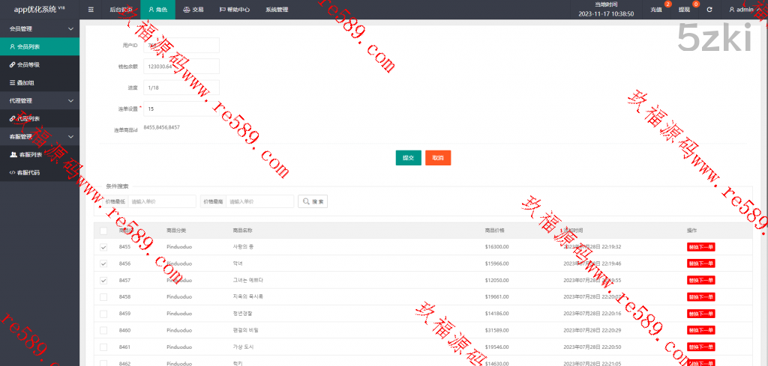Click the green 提交 submit button
Image resolution: width=768 pixels, height=366 pixels.
[x=408, y=158]
